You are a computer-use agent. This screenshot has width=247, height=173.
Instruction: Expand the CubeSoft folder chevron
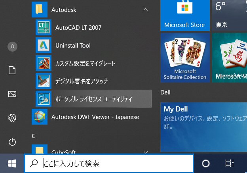(146, 152)
